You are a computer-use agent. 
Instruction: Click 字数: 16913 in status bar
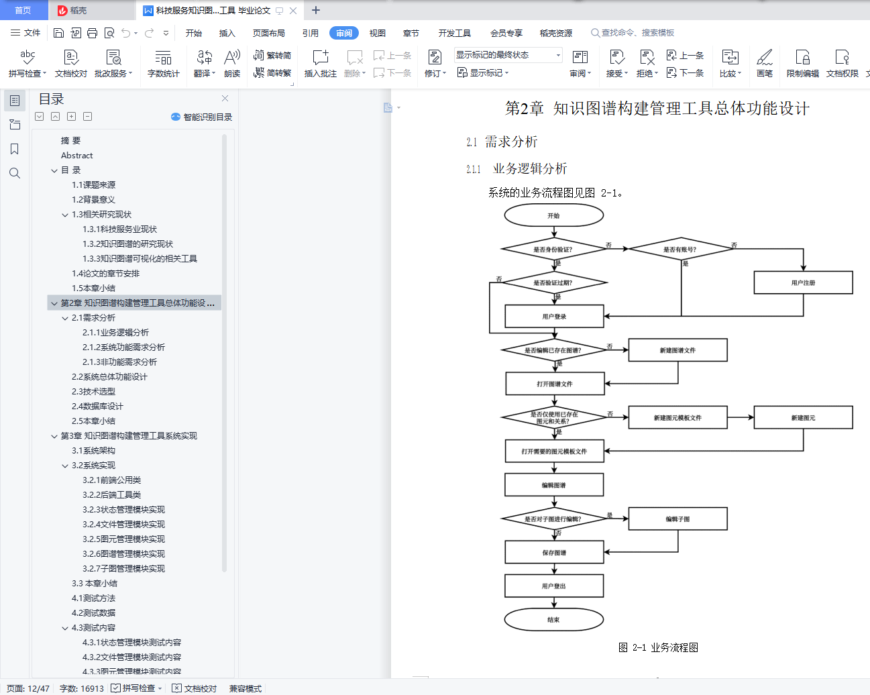[x=82, y=688]
